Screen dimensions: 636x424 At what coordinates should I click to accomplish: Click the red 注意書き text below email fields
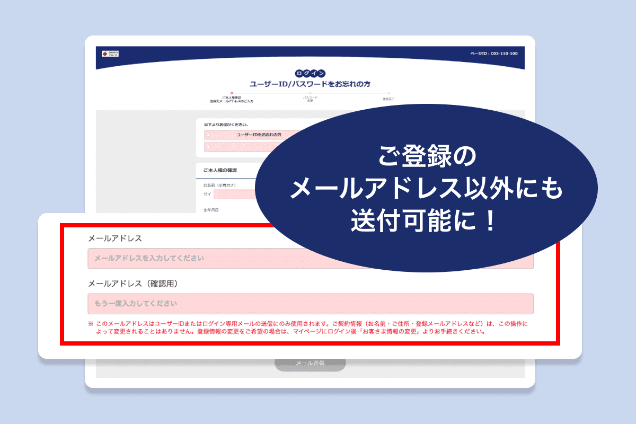[310, 329]
